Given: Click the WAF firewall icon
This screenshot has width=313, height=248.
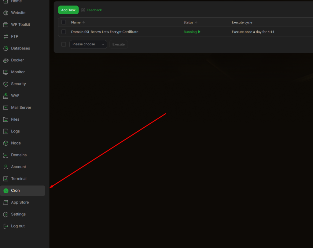Looking at the screenshot, I should pos(6,96).
